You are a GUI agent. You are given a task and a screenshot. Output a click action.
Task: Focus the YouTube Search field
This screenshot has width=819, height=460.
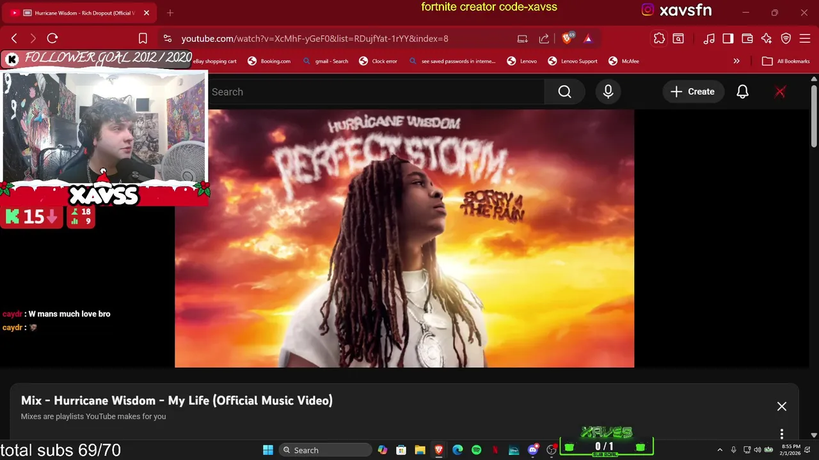pyautogui.click(x=376, y=92)
